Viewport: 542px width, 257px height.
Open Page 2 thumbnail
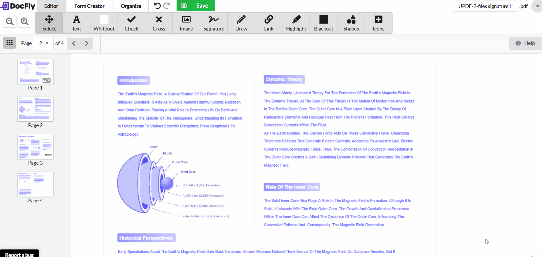(x=35, y=109)
